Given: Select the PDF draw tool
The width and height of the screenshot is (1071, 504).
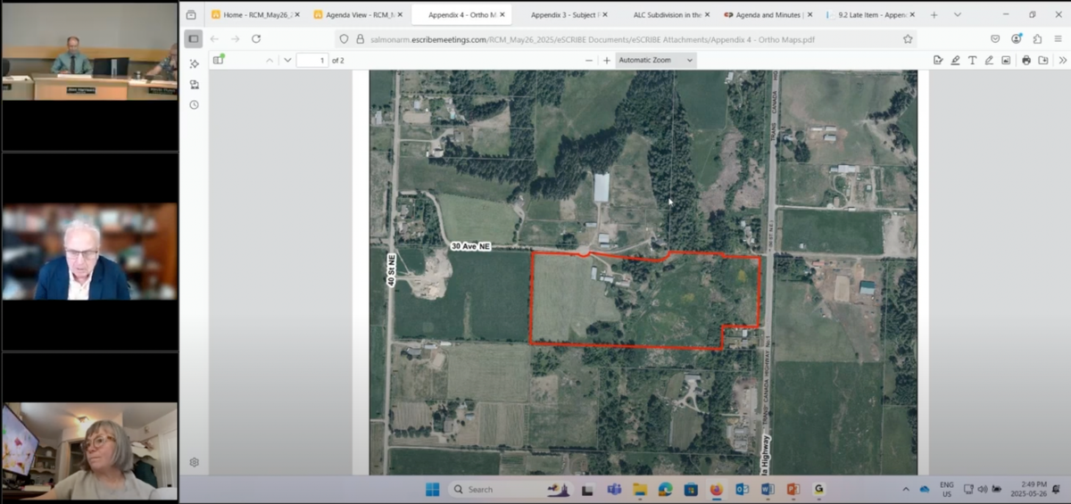Looking at the screenshot, I should tap(989, 60).
